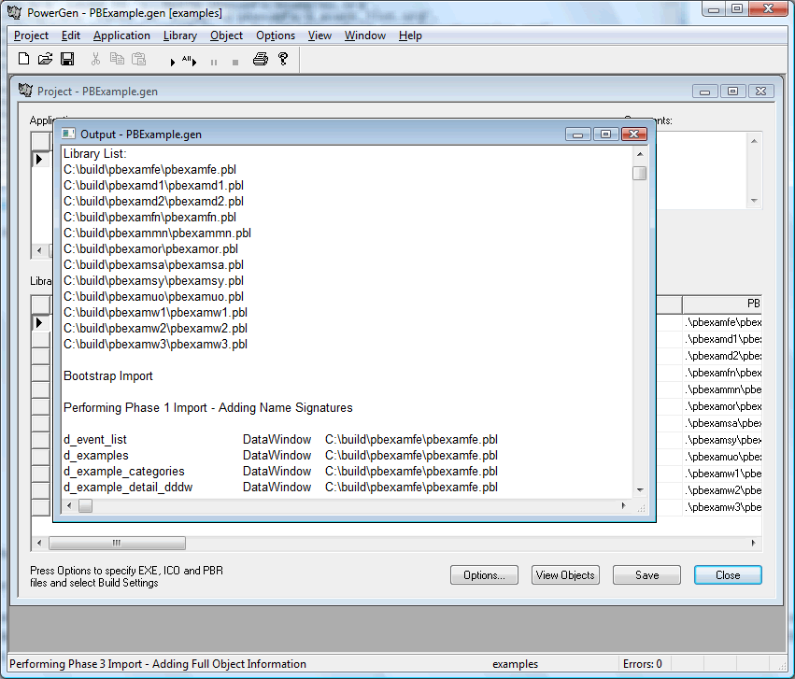Click the Save button in Project window
795x679 pixels.
coord(647,575)
